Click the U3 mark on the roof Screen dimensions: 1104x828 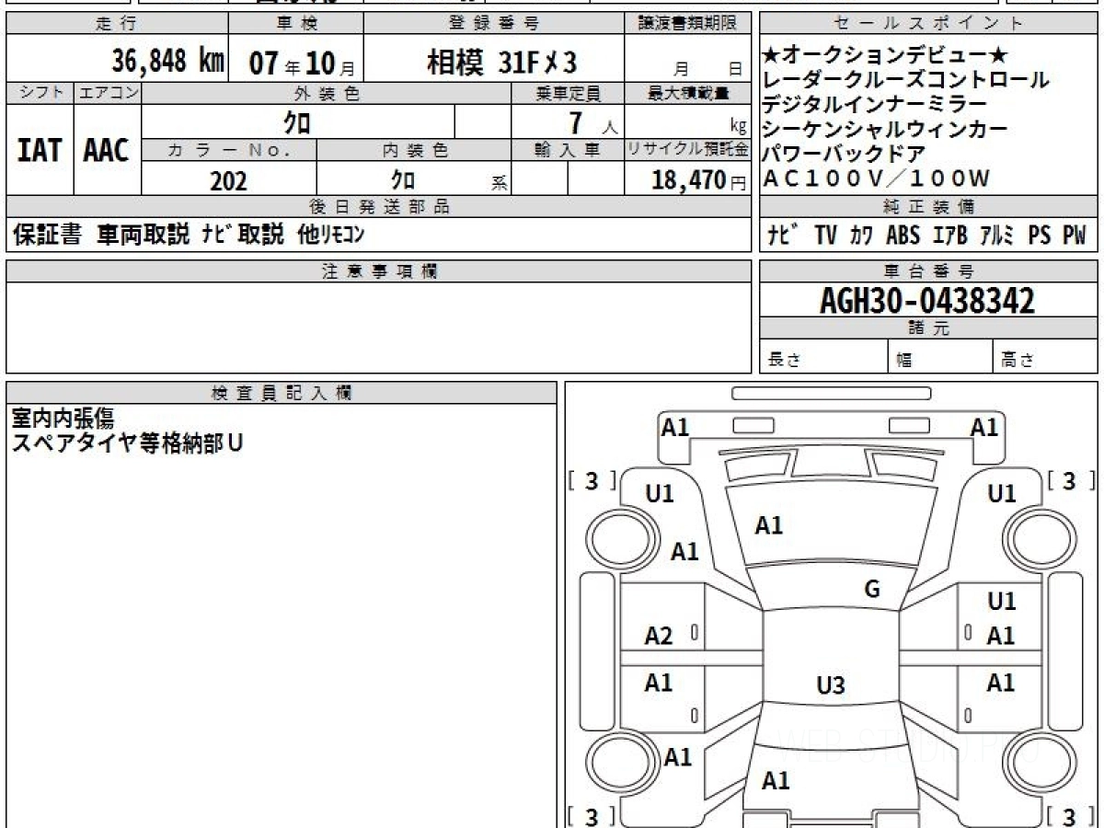[x=831, y=684]
